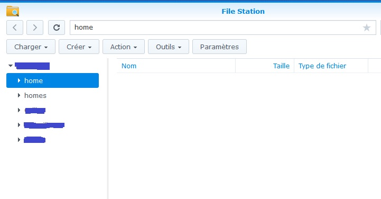This screenshot has width=381, height=199.
Task: Collapse the root server tree node
Action: (11, 66)
